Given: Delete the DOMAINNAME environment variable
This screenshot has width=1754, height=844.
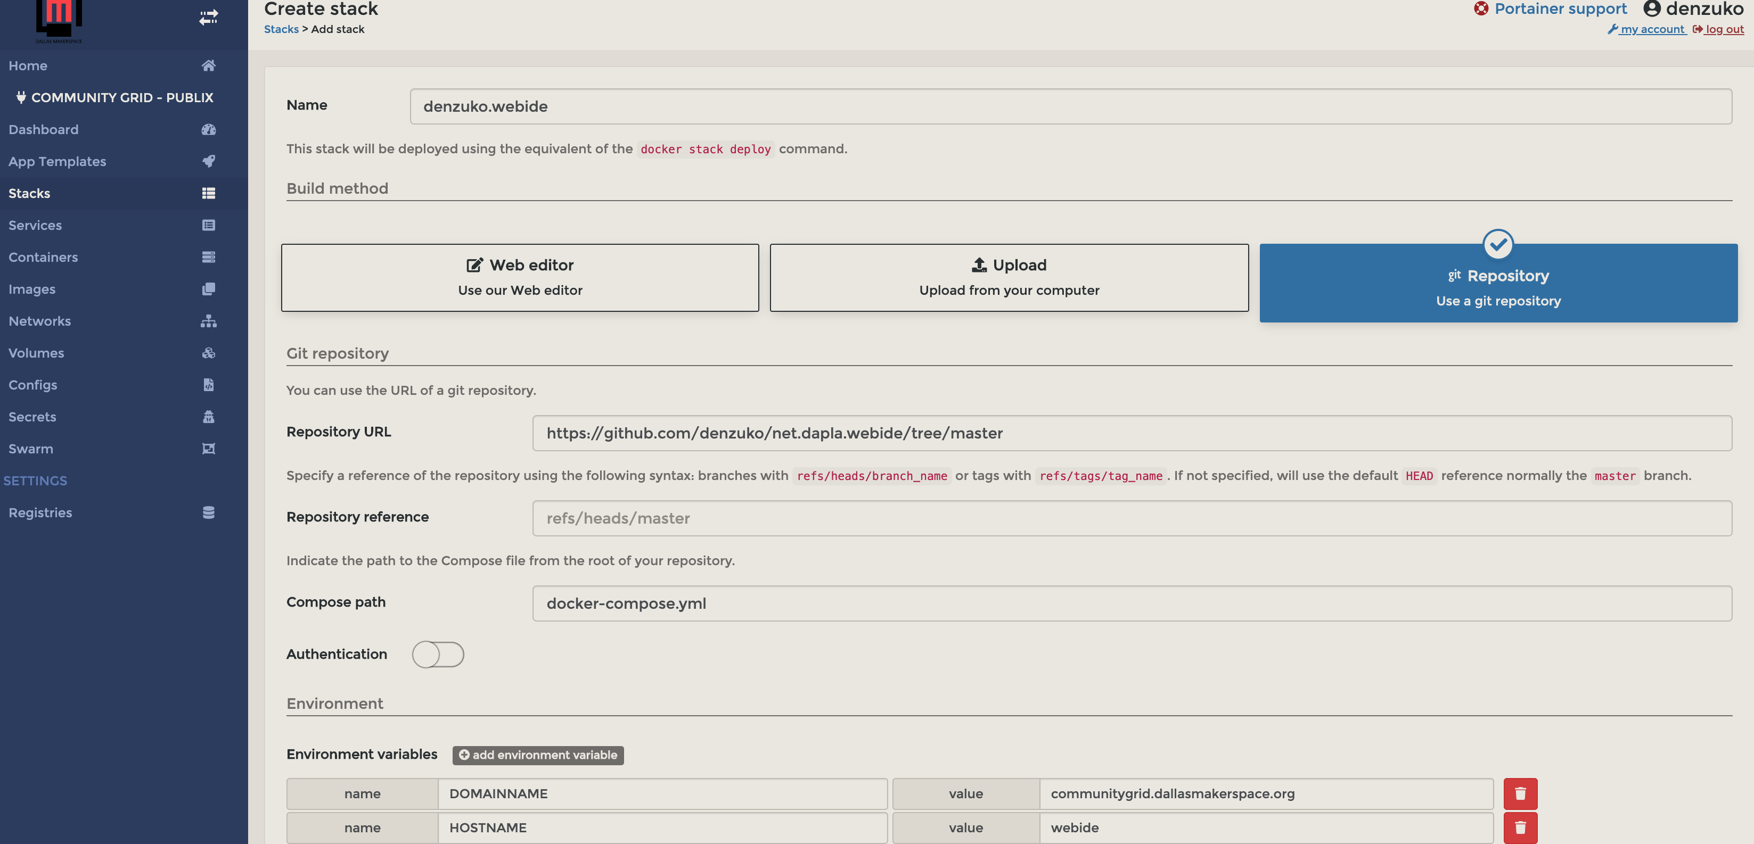Looking at the screenshot, I should (1520, 793).
